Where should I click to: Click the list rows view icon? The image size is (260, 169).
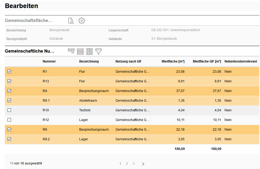(x=80, y=51)
